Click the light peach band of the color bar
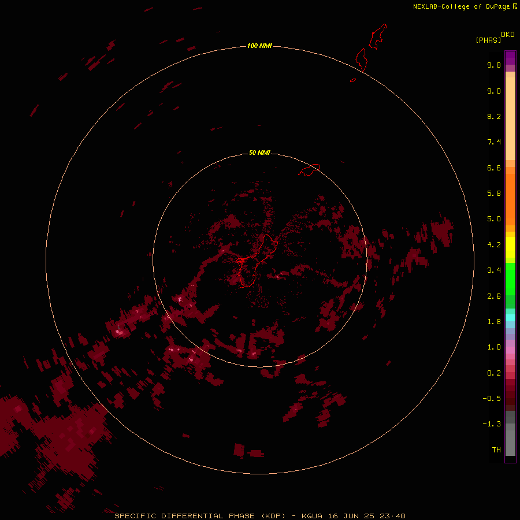The image size is (520, 520). pos(510,118)
